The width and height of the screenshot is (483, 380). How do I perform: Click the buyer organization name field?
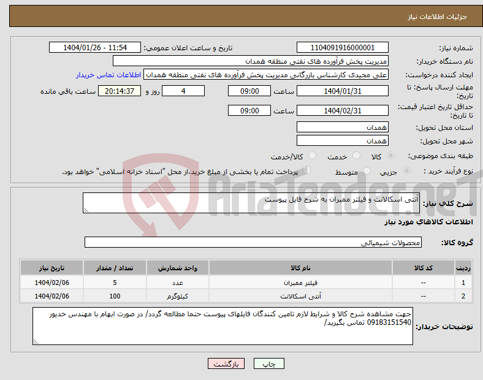point(251,61)
